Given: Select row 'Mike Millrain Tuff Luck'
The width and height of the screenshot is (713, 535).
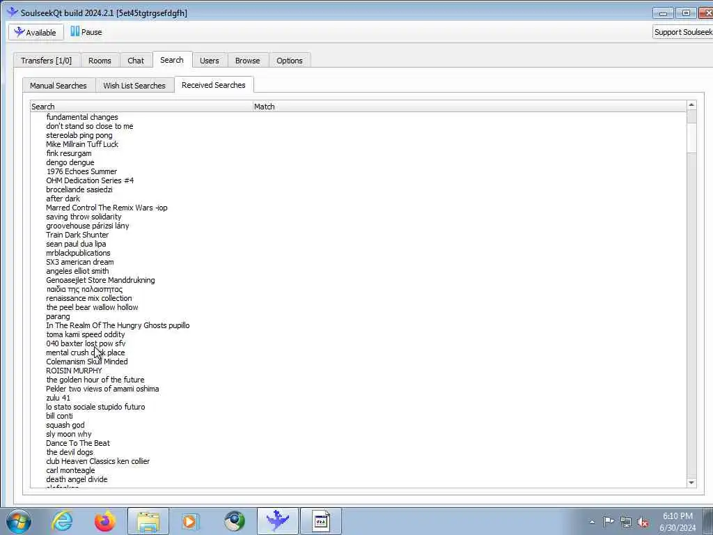Looking at the screenshot, I should (358, 144).
